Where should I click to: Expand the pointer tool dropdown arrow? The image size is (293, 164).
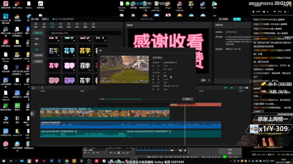[x=36, y=88]
